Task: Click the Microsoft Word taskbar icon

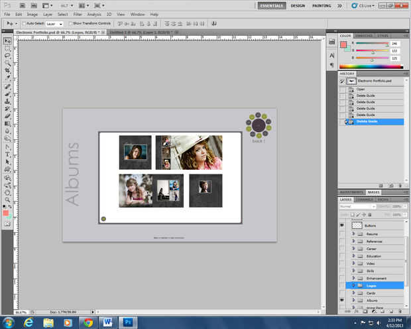Action: coord(108,322)
